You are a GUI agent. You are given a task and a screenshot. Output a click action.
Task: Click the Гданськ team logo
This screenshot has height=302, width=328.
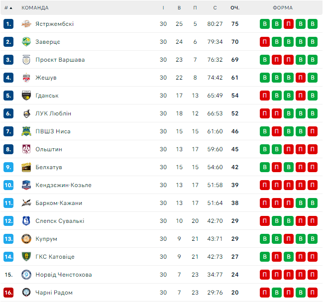click(26, 96)
